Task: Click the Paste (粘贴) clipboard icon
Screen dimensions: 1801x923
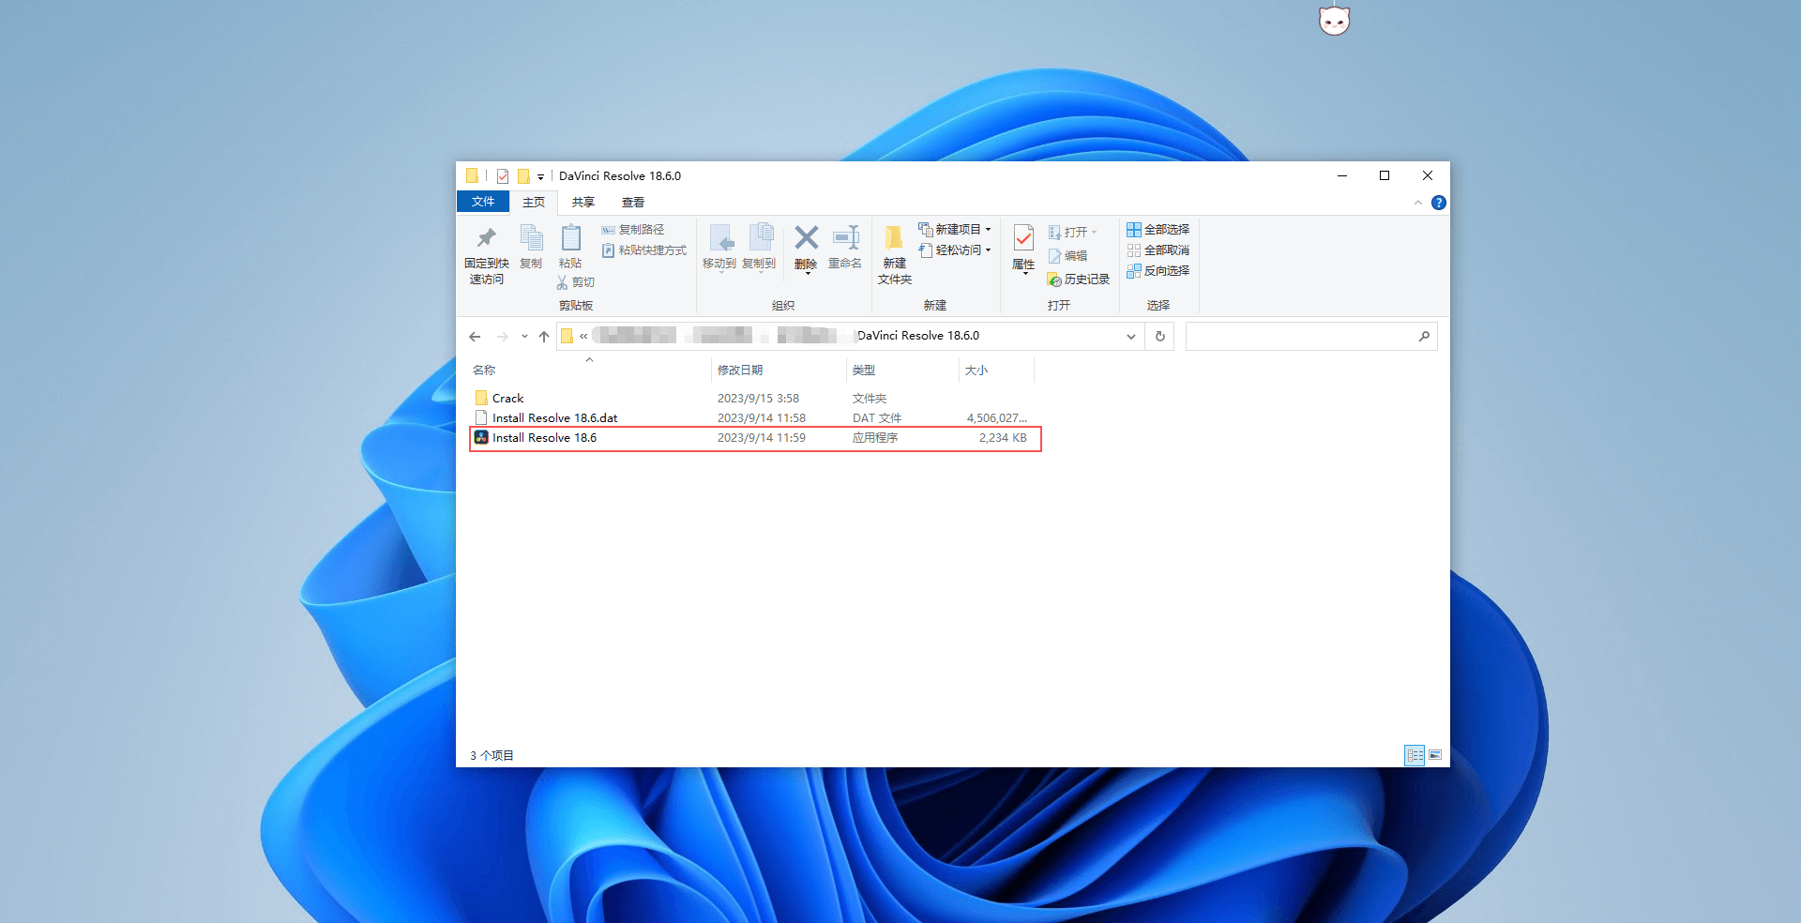Action: click(x=570, y=239)
